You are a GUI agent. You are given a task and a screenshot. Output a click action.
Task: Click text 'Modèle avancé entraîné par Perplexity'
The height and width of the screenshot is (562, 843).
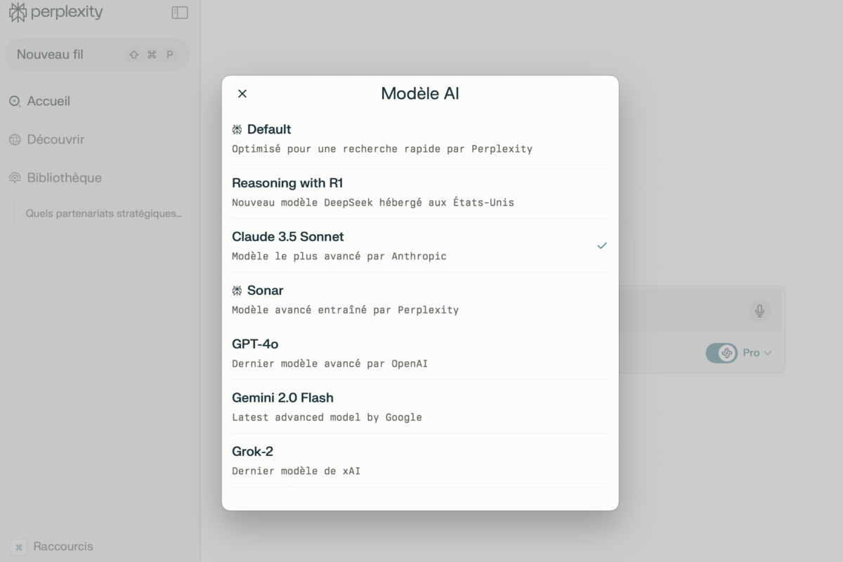click(346, 310)
